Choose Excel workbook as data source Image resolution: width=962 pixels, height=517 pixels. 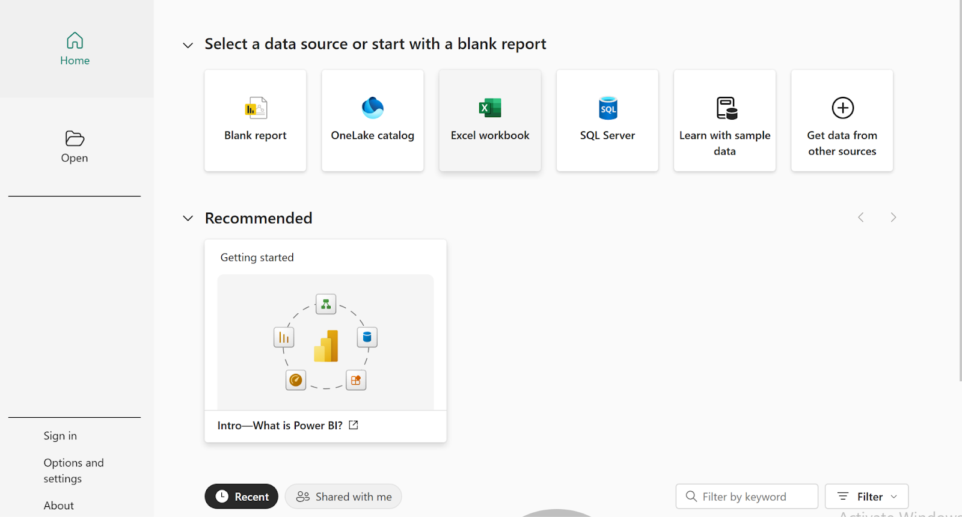click(x=490, y=120)
